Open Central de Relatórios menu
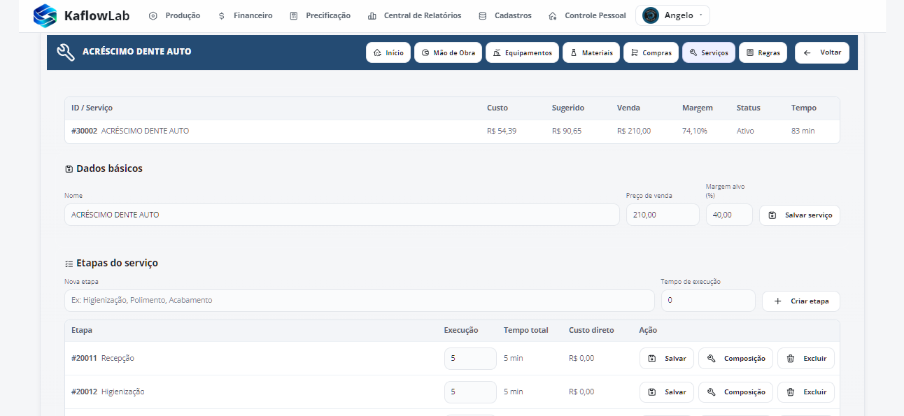 [x=414, y=15]
